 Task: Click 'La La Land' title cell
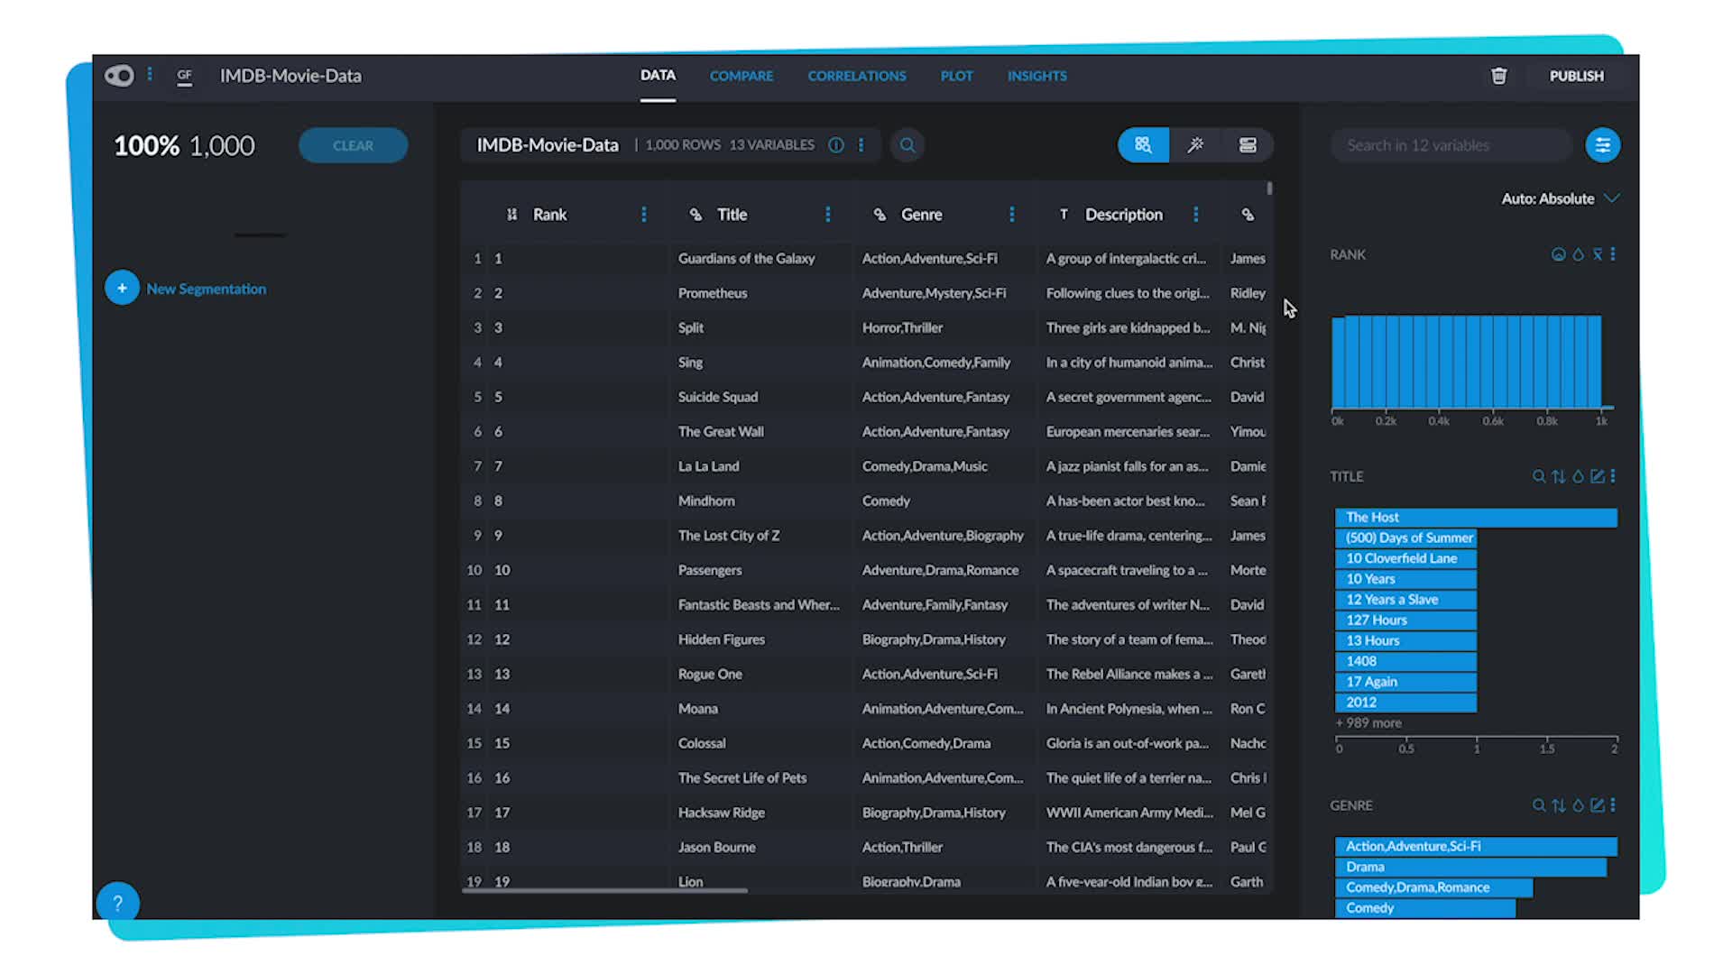(708, 466)
